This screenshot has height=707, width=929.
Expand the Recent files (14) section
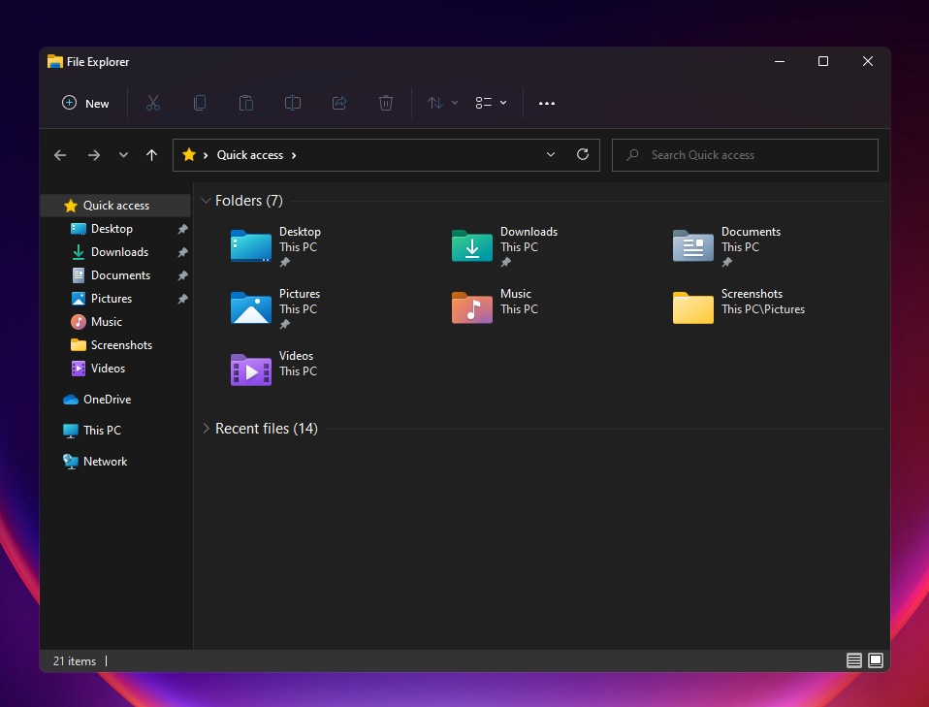(205, 428)
